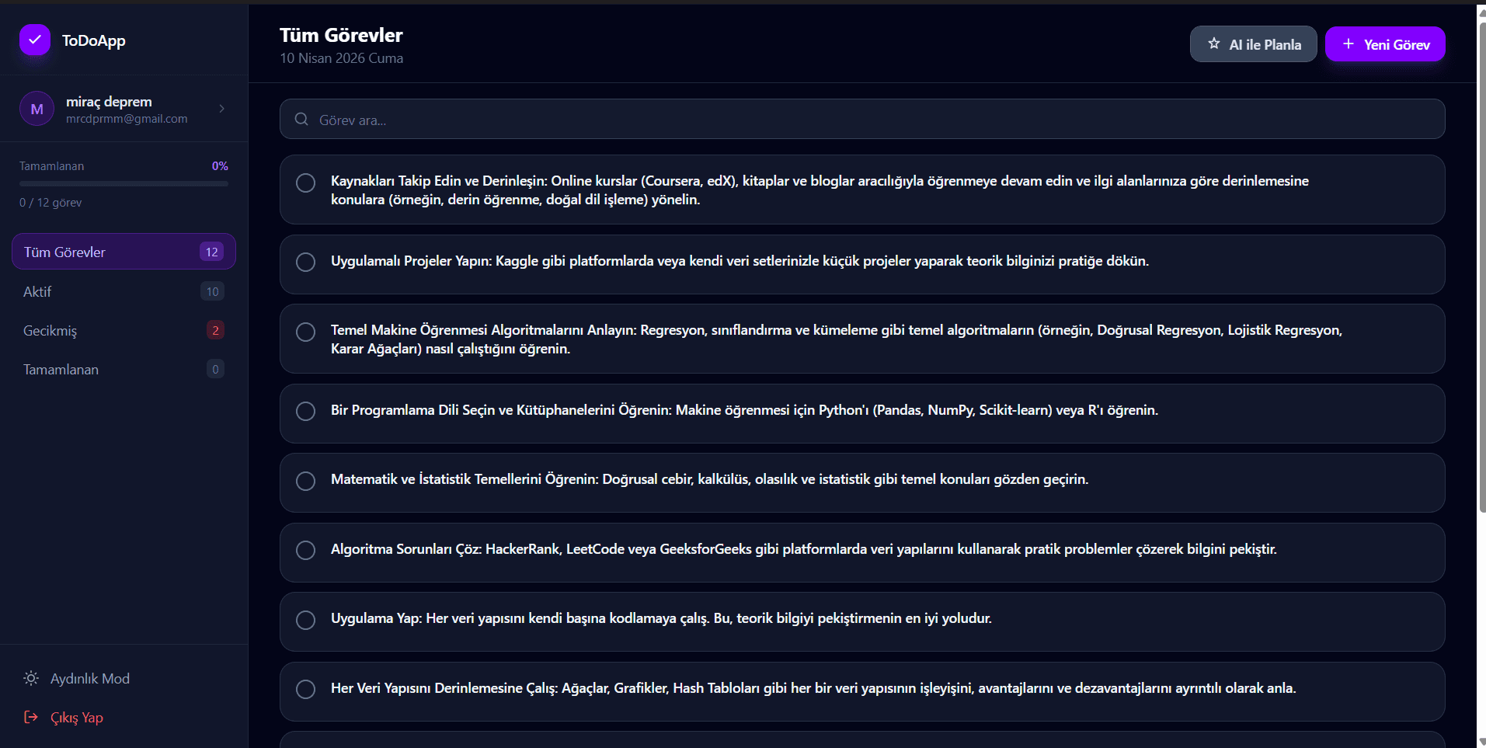1486x748 pixels.
Task: Click the 0 / 12 görev counter
Action: pos(50,203)
